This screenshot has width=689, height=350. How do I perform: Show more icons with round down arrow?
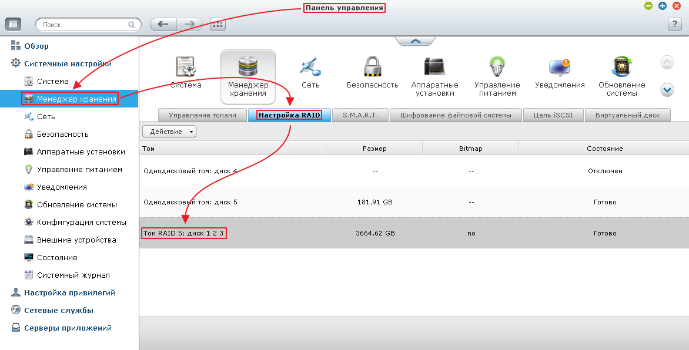pyautogui.click(x=667, y=90)
